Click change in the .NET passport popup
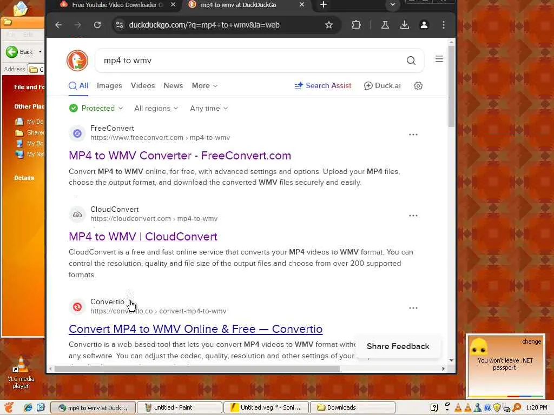 click(x=531, y=342)
